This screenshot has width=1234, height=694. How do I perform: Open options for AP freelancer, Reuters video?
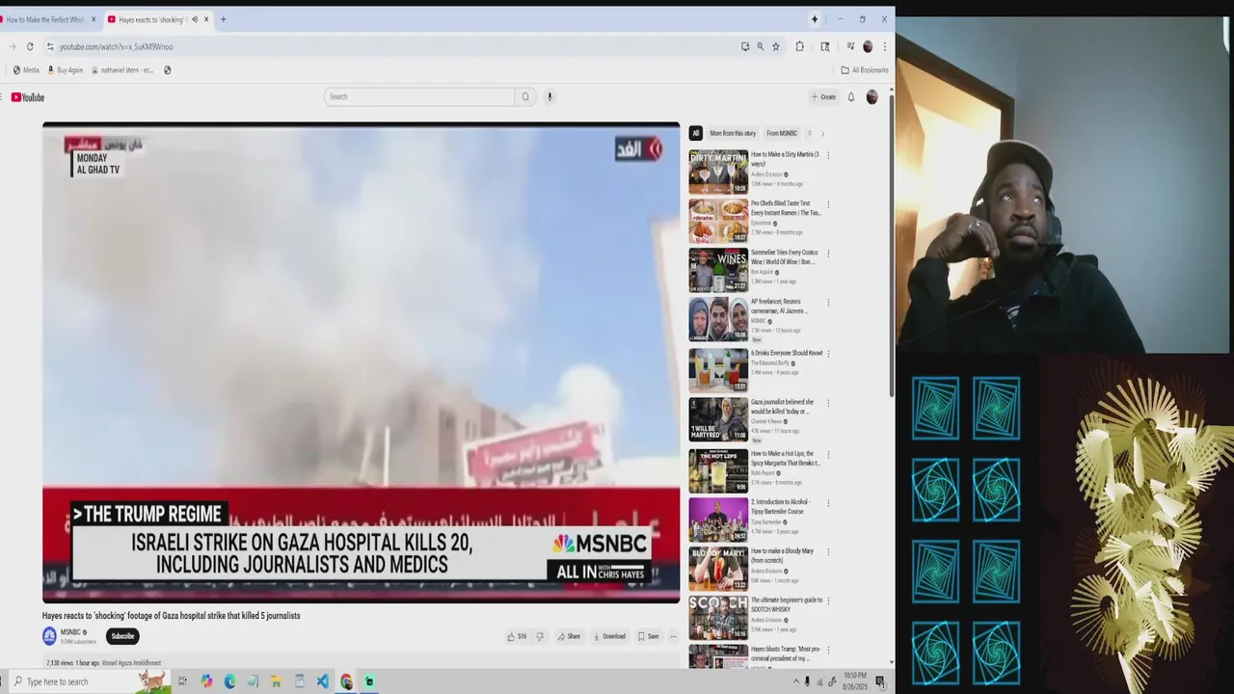(828, 303)
